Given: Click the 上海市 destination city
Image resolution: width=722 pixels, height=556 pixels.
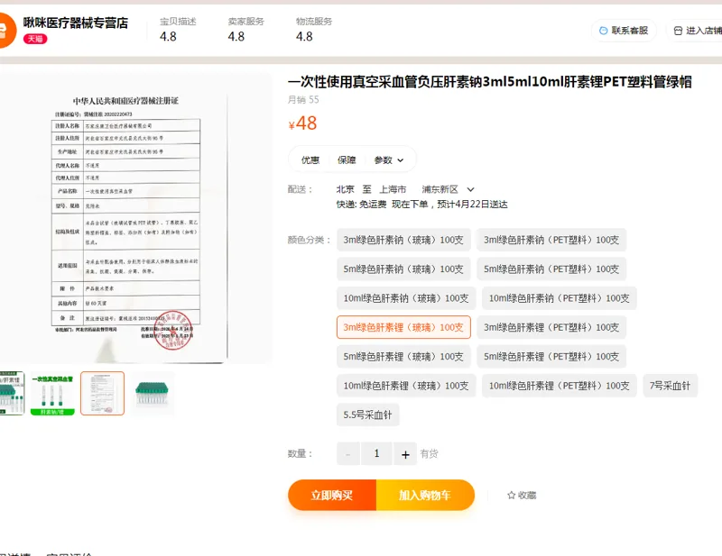Looking at the screenshot, I should pyautogui.click(x=393, y=189).
